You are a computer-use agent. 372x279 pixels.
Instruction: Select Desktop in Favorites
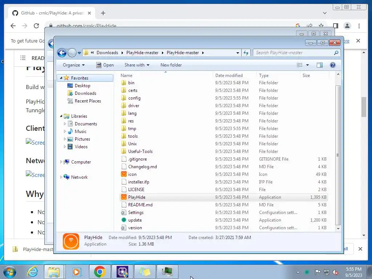pyautogui.click(x=82, y=86)
